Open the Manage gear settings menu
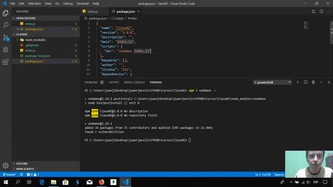 [x=6, y=165]
